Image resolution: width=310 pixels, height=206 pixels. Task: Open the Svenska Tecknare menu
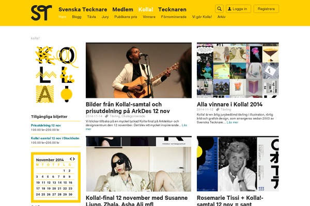pyautogui.click(x=83, y=9)
